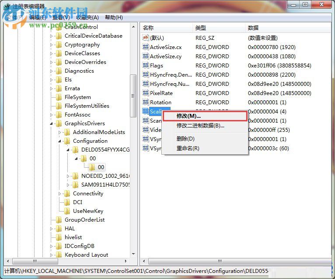Click the HSyncFreq.Den DWORD value icon
The image size is (335, 279).
(x=146, y=74)
